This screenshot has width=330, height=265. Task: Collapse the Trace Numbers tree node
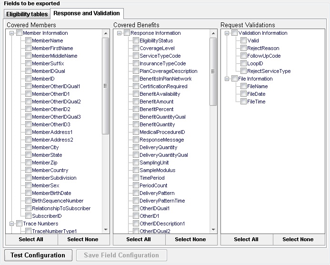tap(11, 224)
